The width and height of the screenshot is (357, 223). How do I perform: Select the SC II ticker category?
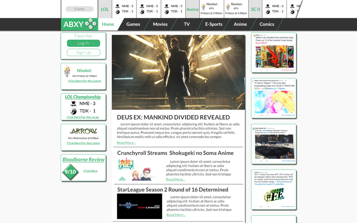(x=255, y=9)
